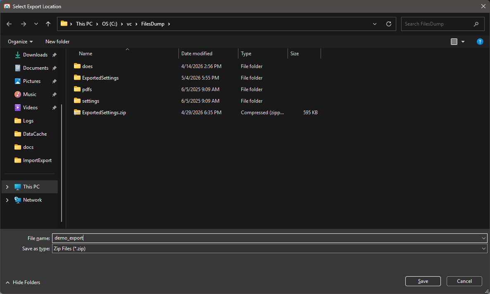
Task: Go back to previous folder
Action: pyautogui.click(x=9, y=24)
